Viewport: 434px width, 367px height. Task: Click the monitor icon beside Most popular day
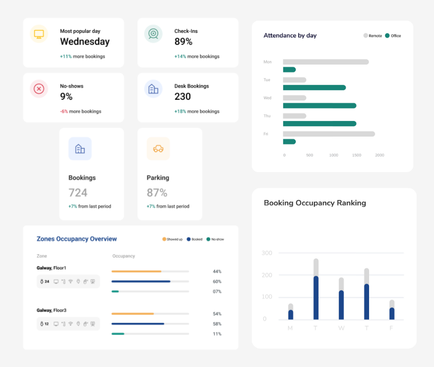pyautogui.click(x=39, y=34)
